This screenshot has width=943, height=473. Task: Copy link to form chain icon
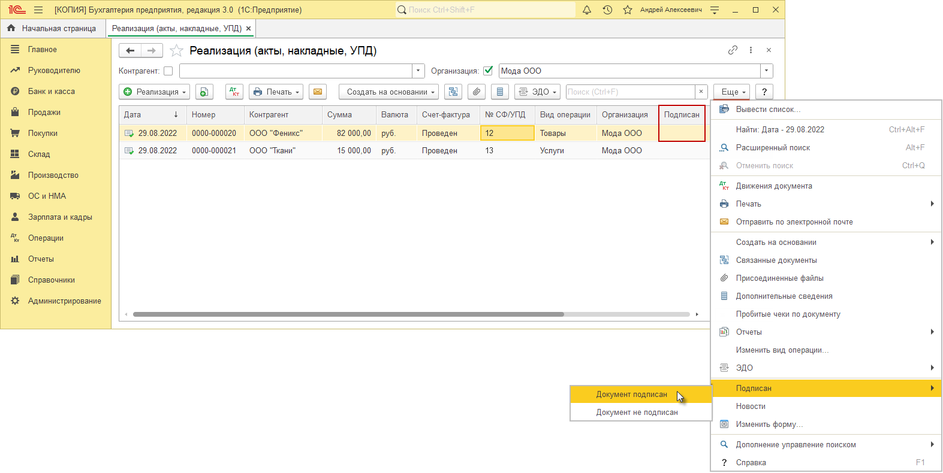pos(733,50)
